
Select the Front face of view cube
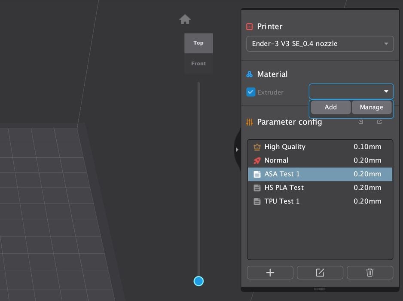point(198,64)
